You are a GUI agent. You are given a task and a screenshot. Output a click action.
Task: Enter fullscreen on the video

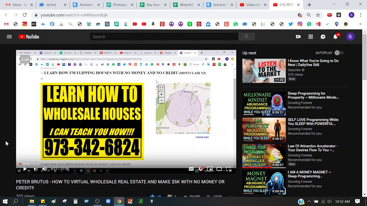tap(229, 169)
